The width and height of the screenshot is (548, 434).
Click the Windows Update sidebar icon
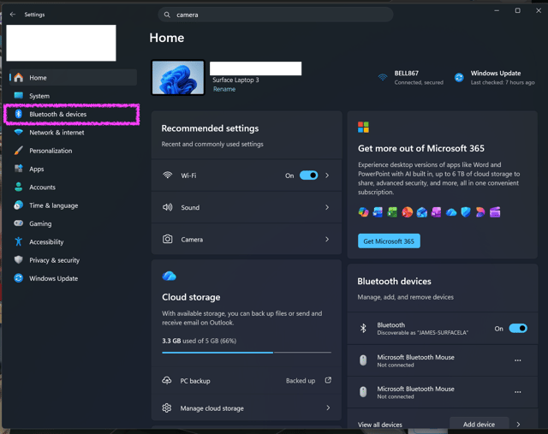click(19, 278)
